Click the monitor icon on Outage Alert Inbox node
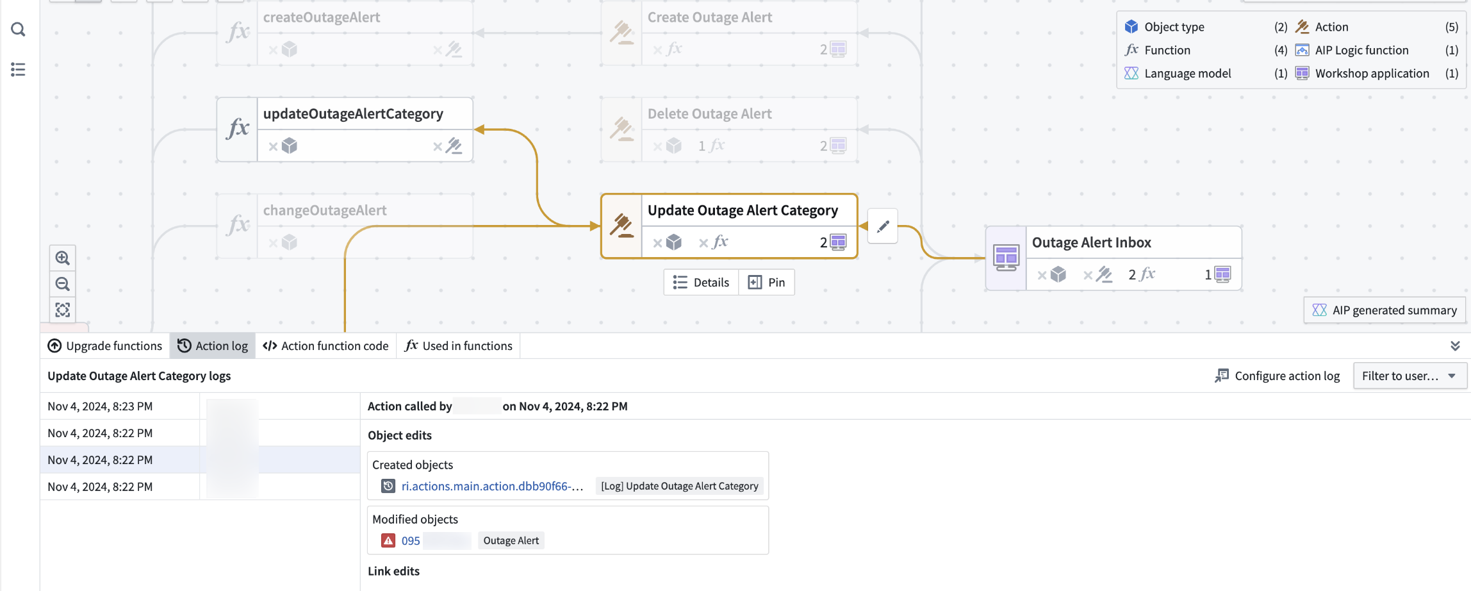 coord(1006,258)
